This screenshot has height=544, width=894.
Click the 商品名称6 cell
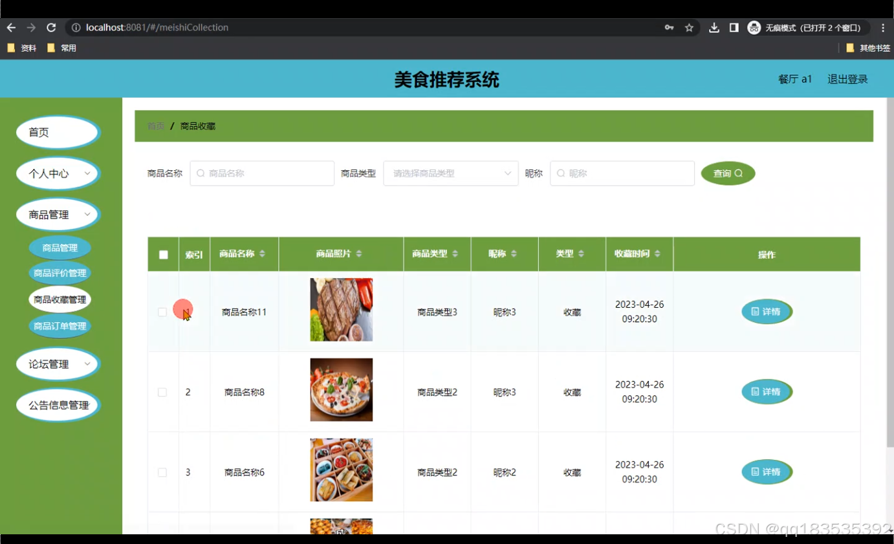point(245,472)
